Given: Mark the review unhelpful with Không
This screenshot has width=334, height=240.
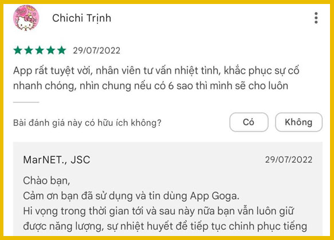Looking at the screenshot, I should [298, 122].
